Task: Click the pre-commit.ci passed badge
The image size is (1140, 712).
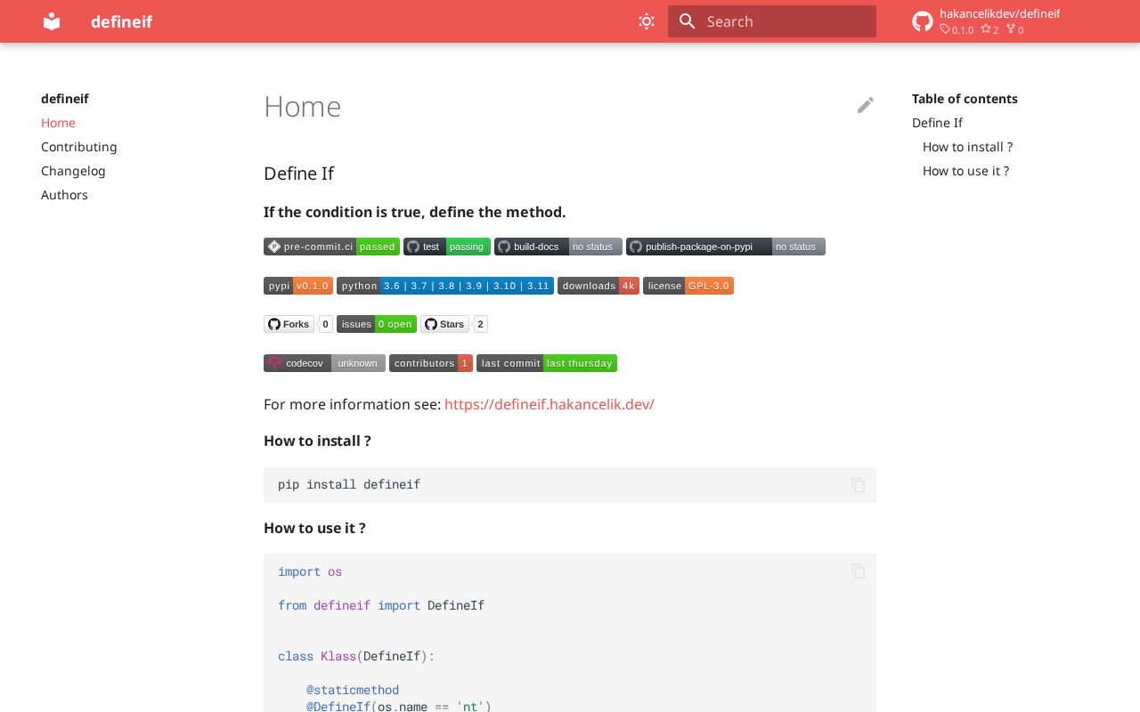Action: coord(331,247)
